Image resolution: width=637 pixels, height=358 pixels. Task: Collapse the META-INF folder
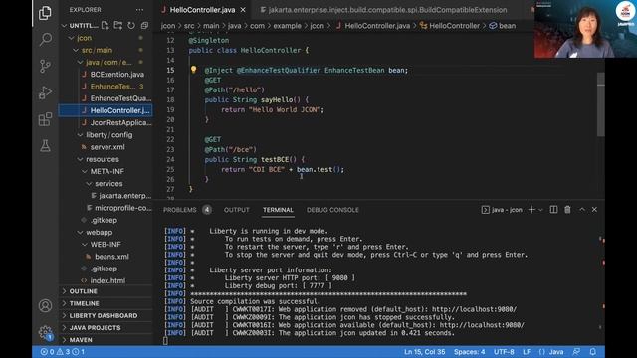85,172
